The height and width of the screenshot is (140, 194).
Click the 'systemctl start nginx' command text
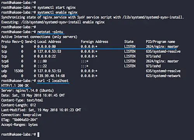[x=57, y=7]
